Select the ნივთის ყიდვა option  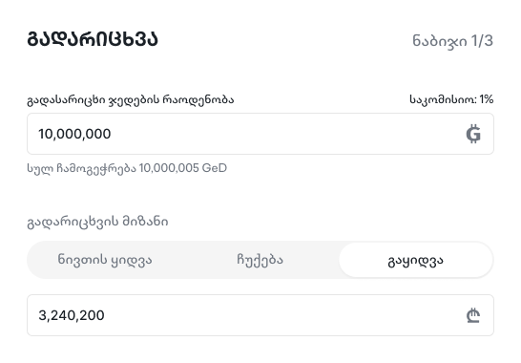click(105, 260)
